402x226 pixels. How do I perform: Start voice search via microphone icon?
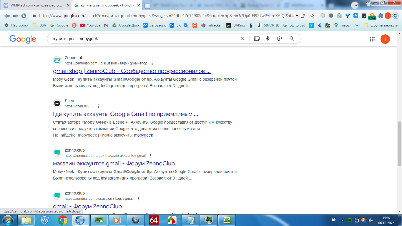pyautogui.click(x=268, y=39)
